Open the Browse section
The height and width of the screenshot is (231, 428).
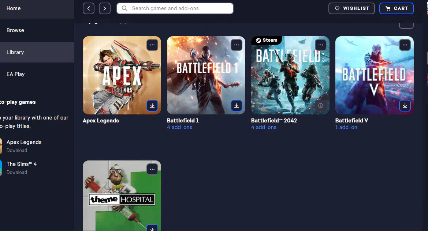37,30
